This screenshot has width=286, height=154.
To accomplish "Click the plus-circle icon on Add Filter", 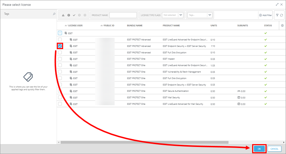I will 261,15.
